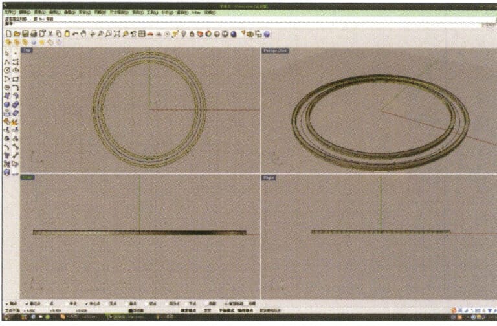Open the Perspective viewport title menu
Image resolution: width=497 pixels, height=326 pixels.
point(274,50)
